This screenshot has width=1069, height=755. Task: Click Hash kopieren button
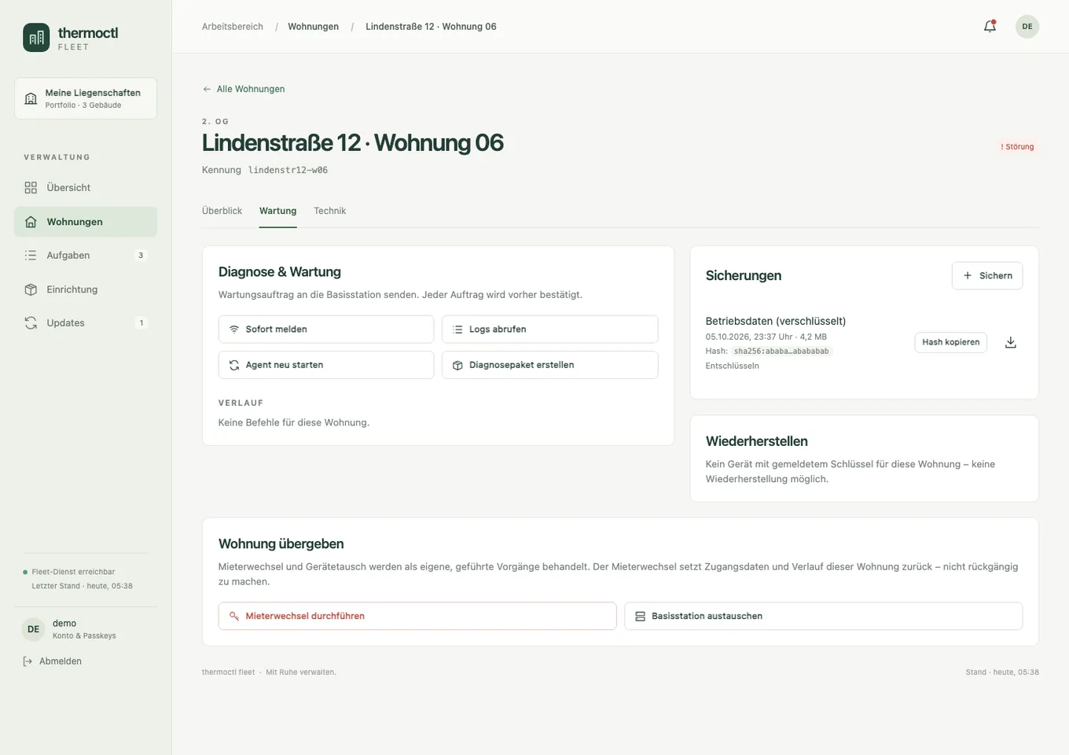[950, 342]
